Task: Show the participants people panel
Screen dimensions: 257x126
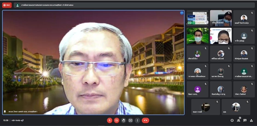Action: (x=239, y=120)
